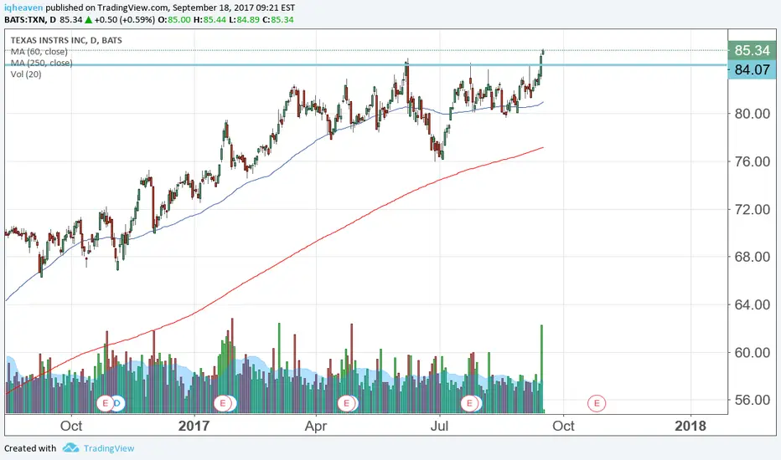Click the earnings E marker just after Jul

click(469, 403)
